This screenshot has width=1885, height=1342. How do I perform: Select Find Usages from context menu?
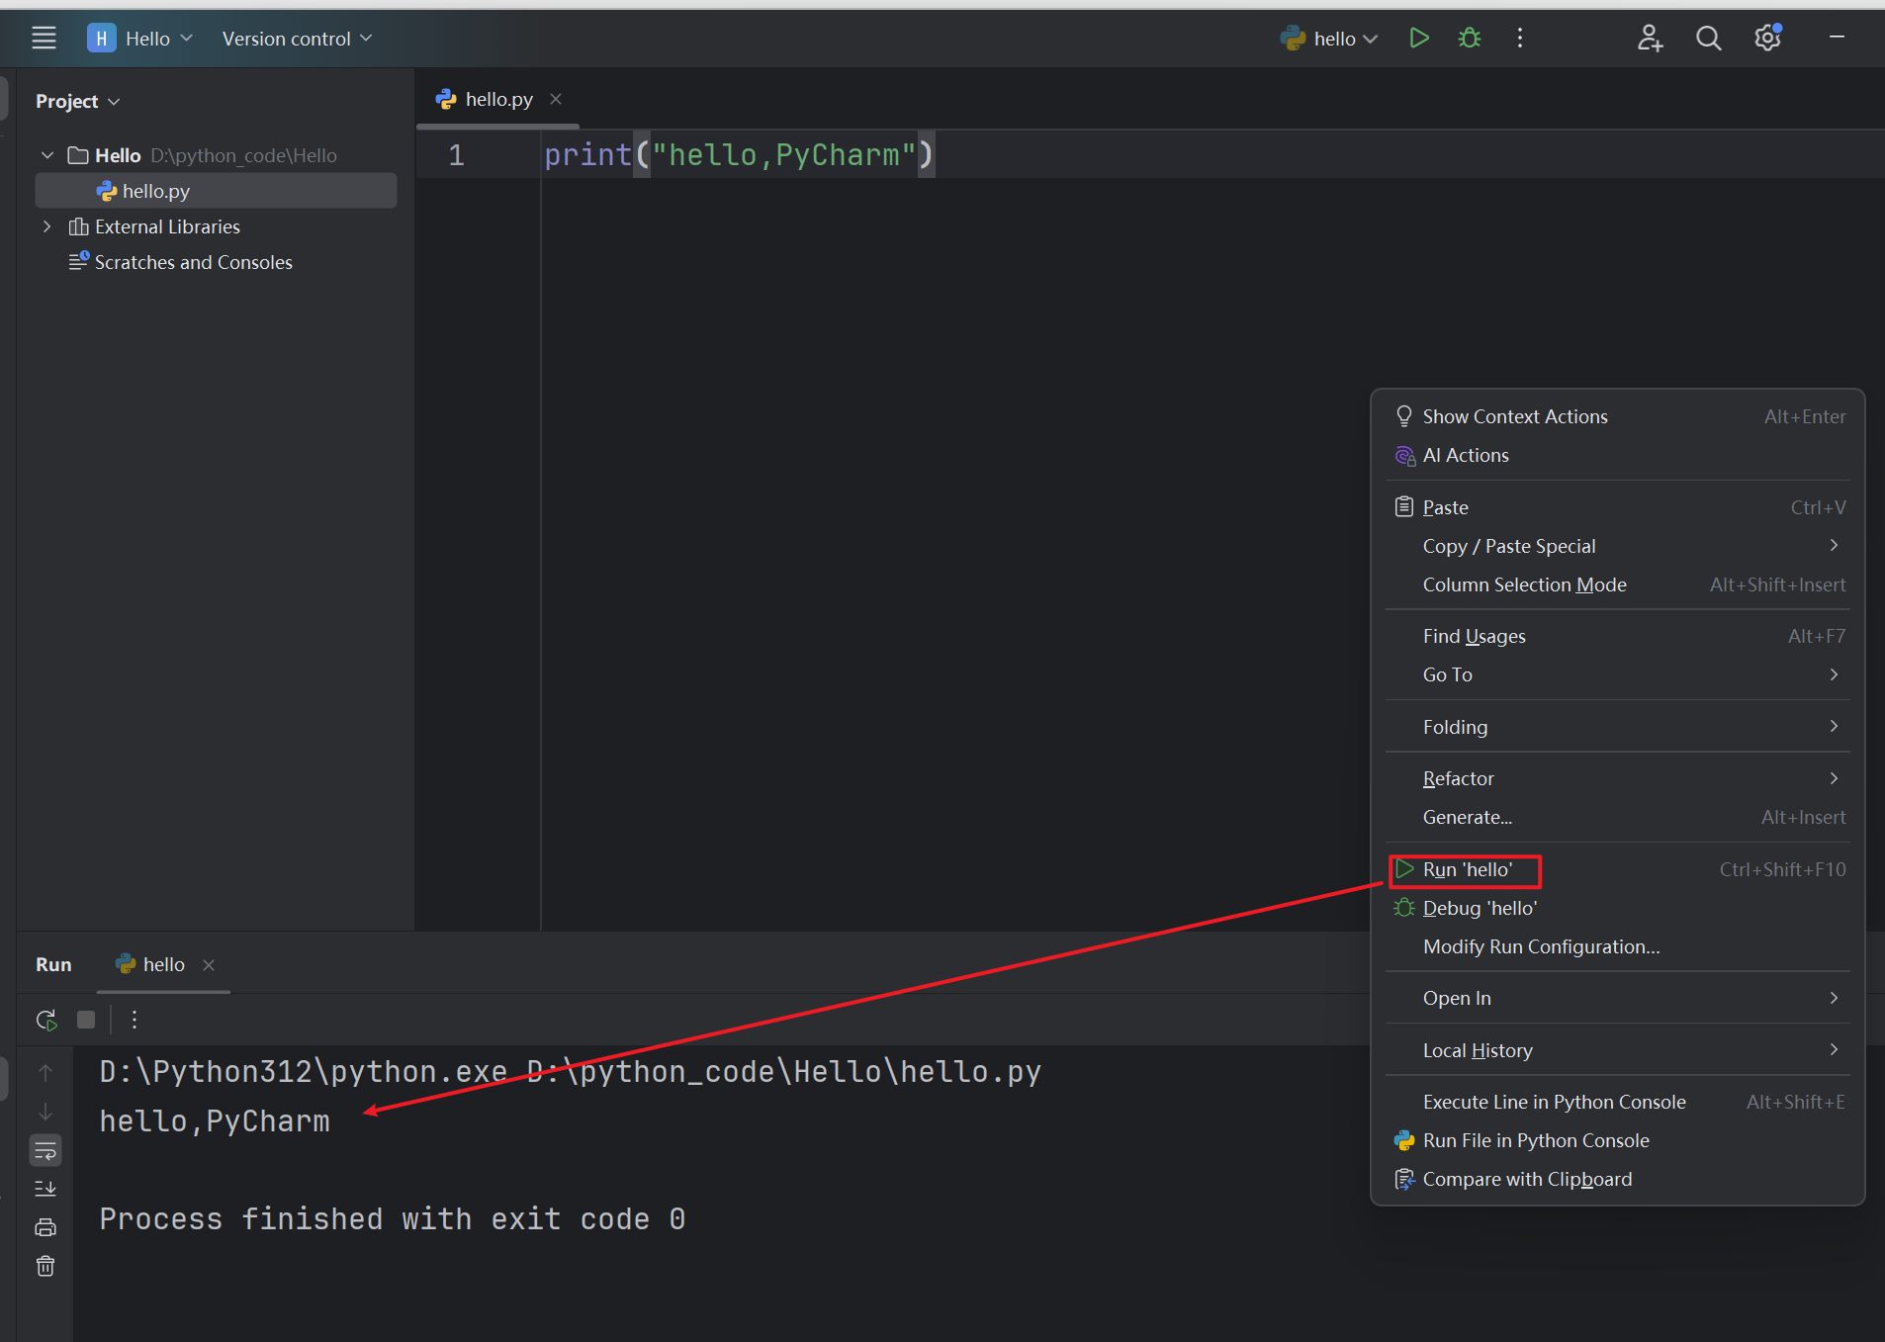(x=1618, y=636)
